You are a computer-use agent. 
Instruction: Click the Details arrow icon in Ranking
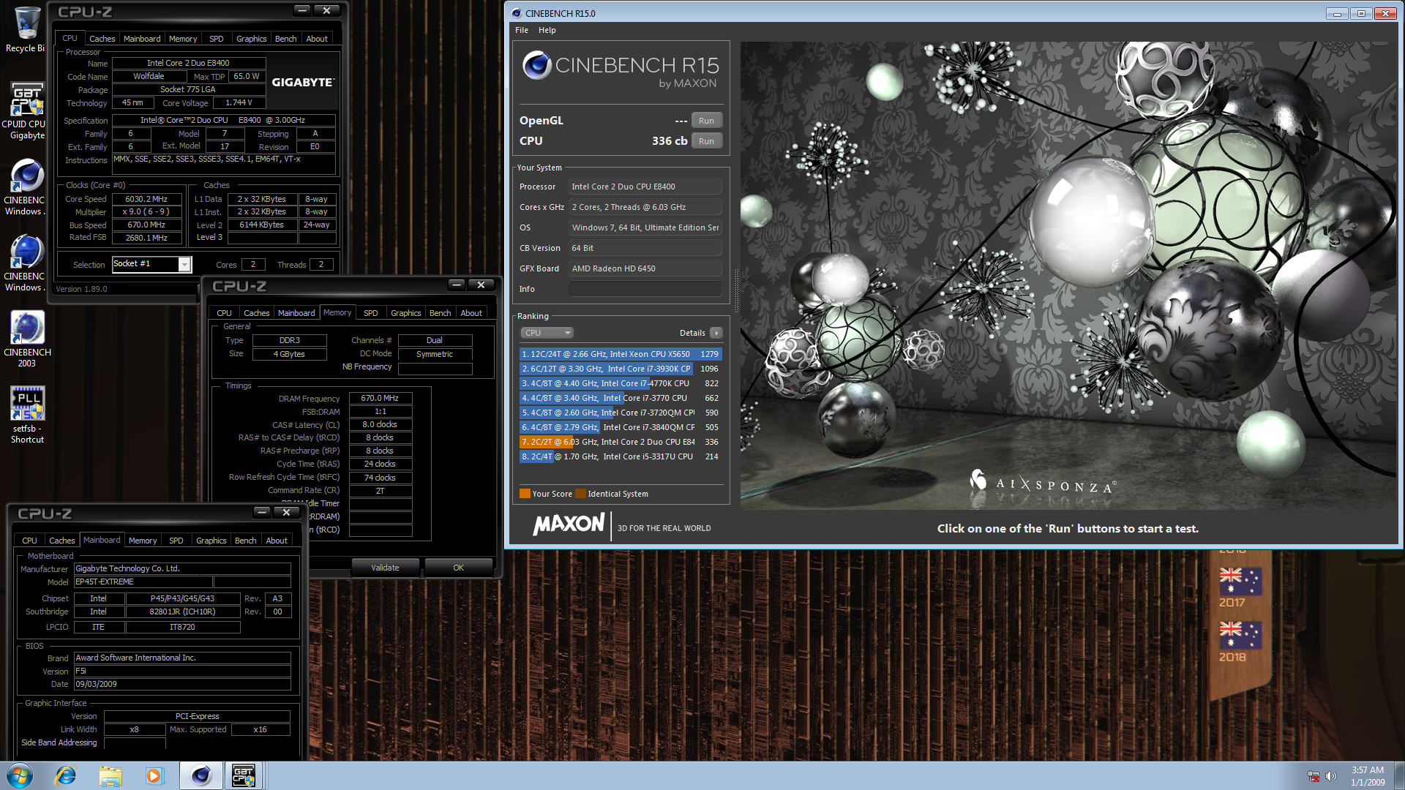[x=716, y=333]
